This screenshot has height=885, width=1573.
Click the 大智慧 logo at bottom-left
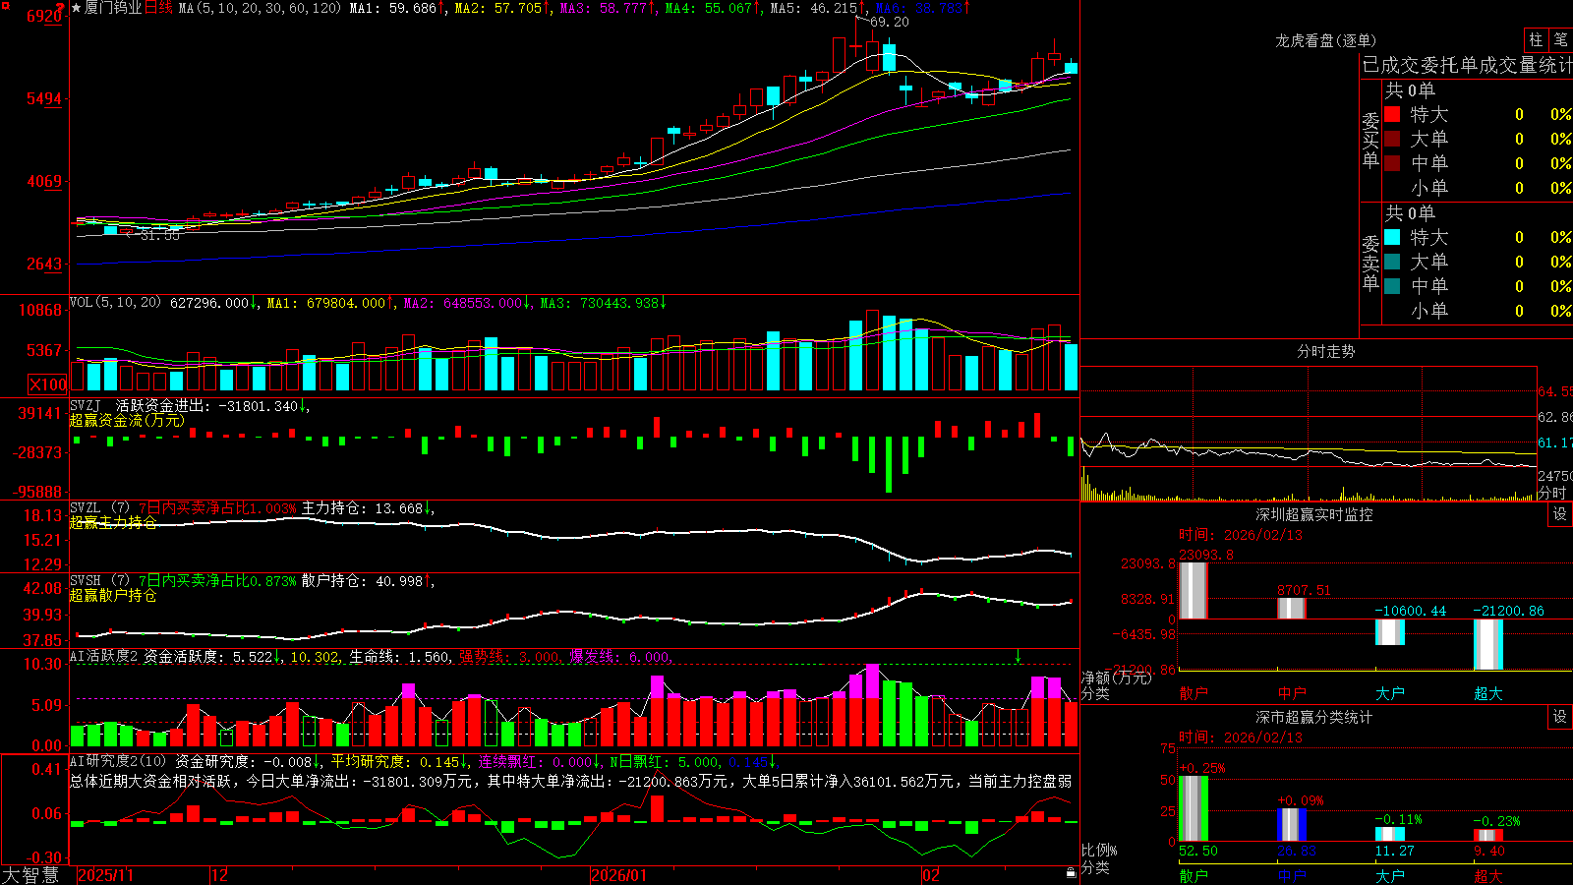30,874
